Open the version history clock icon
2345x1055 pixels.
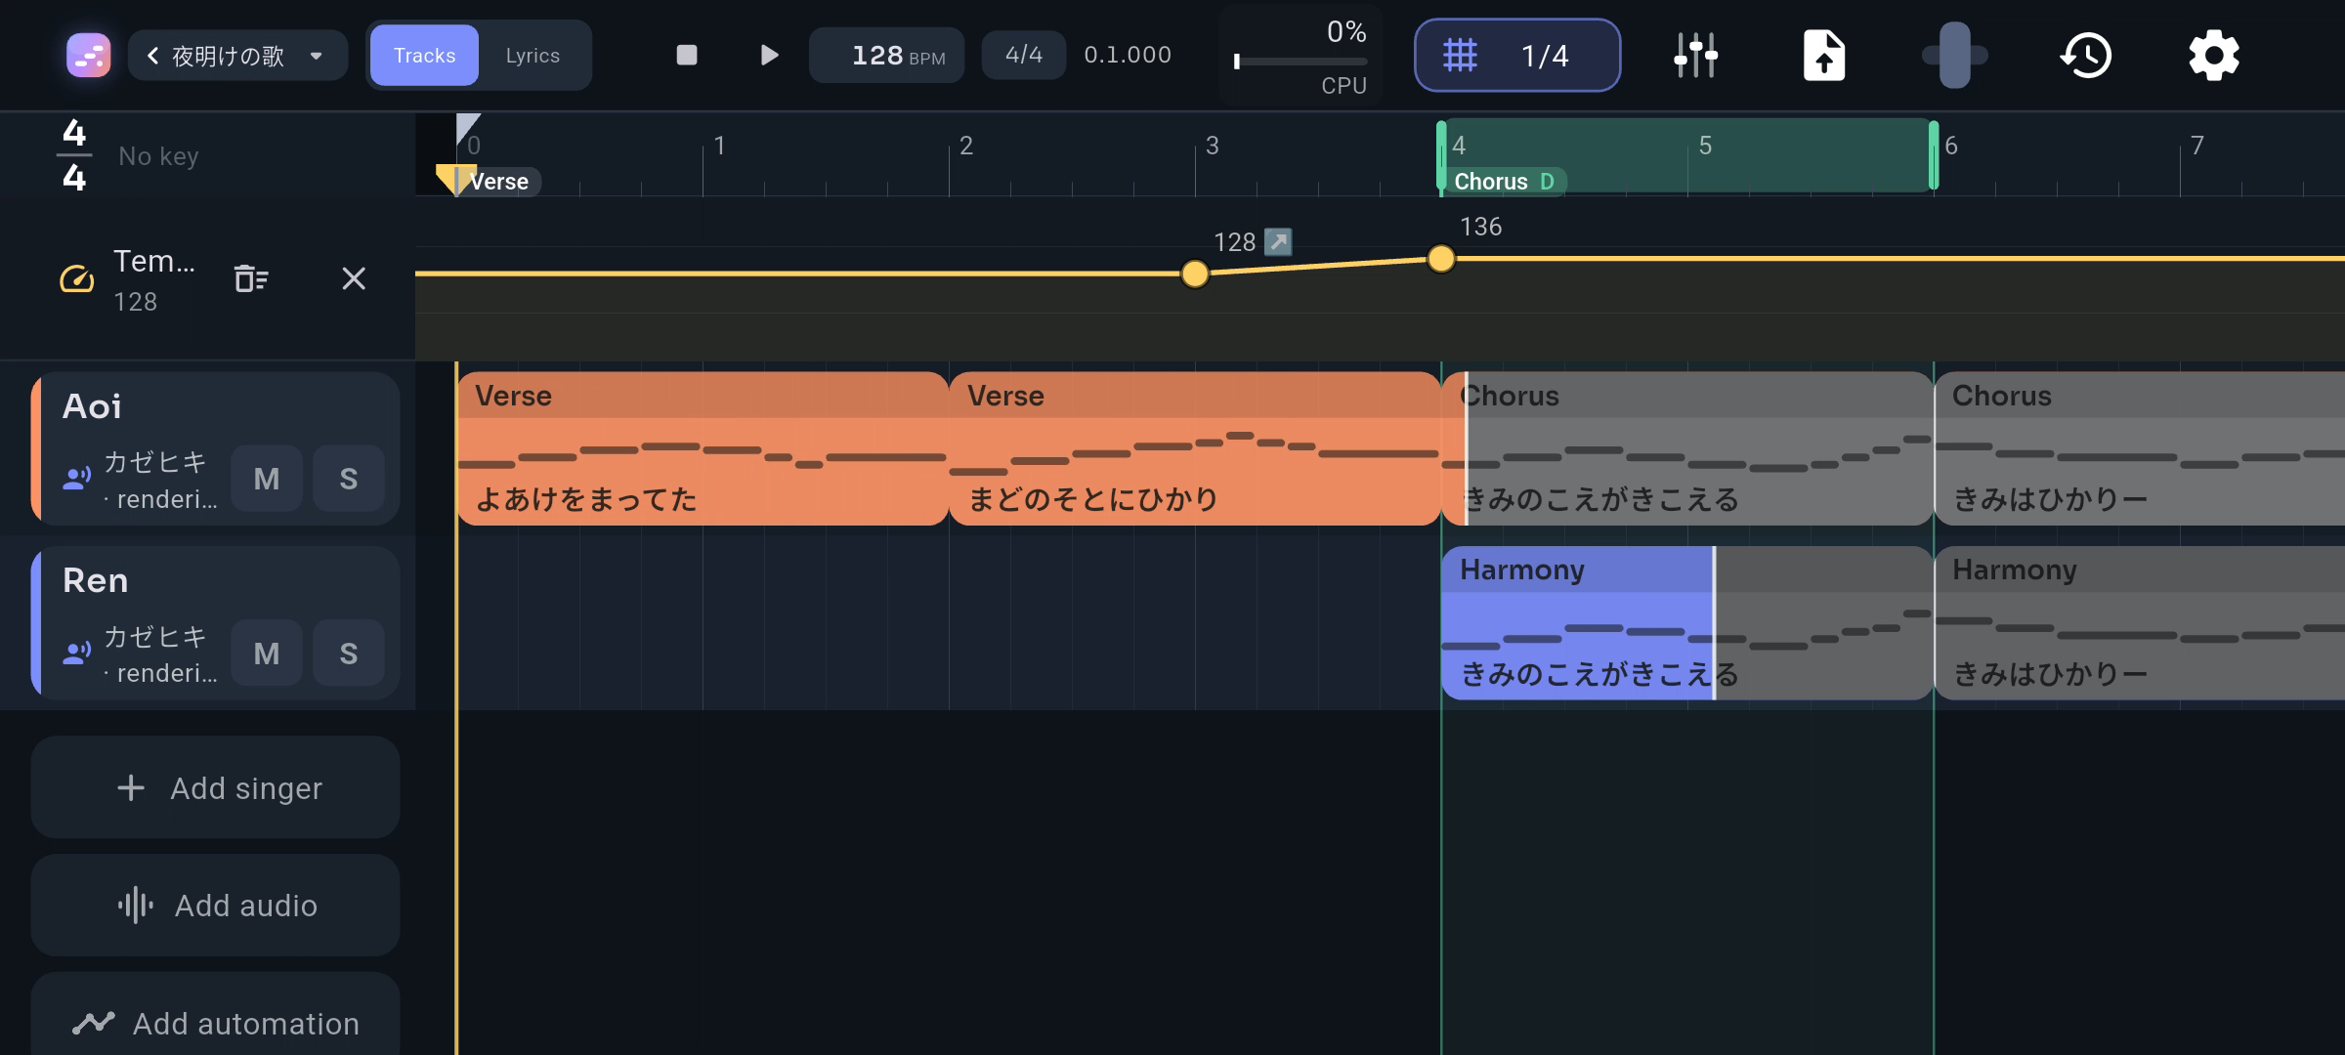click(2086, 55)
